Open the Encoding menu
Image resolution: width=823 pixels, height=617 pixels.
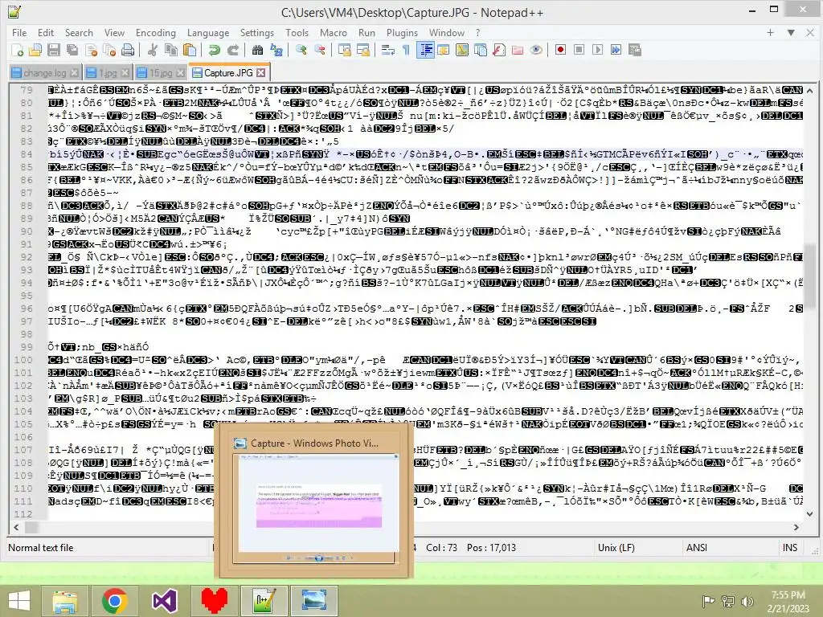point(156,32)
